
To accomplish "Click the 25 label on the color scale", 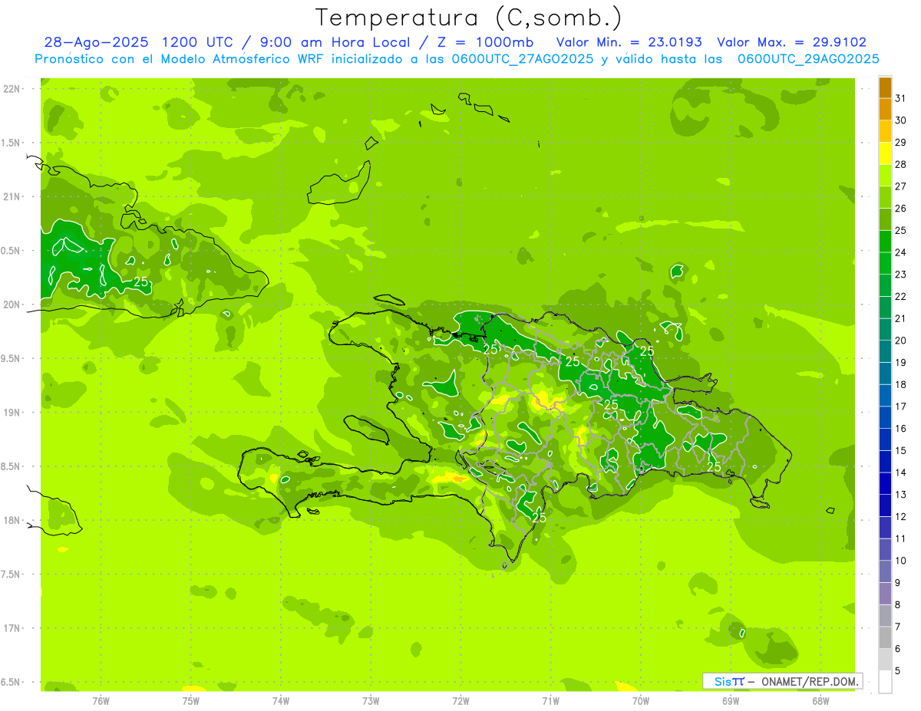I will coord(900,230).
